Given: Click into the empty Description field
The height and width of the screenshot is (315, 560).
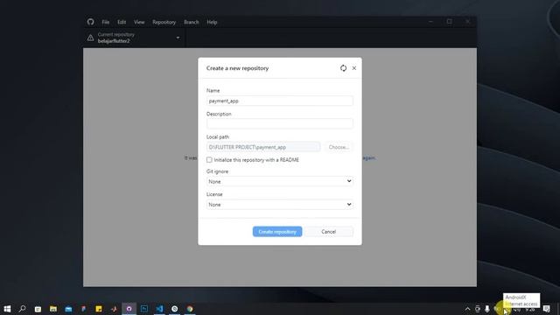Looking at the screenshot, I should tap(280, 123).
